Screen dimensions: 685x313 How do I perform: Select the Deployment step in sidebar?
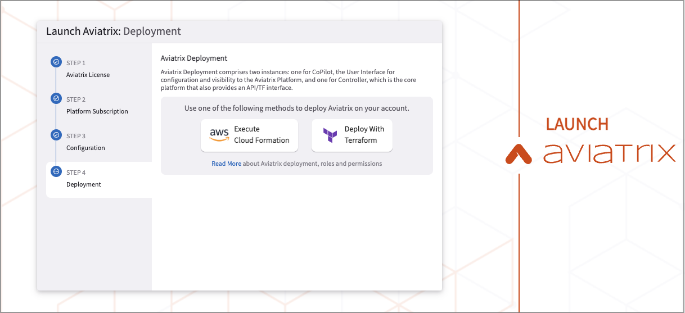pyautogui.click(x=84, y=184)
